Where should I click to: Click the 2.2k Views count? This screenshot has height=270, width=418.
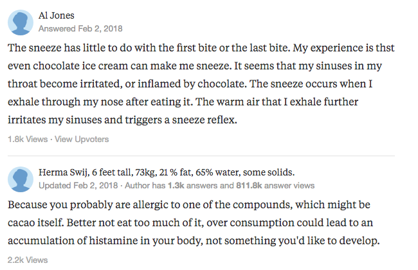pyautogui.click(x=27, y=260)
